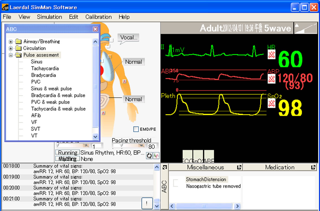Click the ABP alarm bell icon
Viewport: 320px width, 211px height.
(271, 79)
